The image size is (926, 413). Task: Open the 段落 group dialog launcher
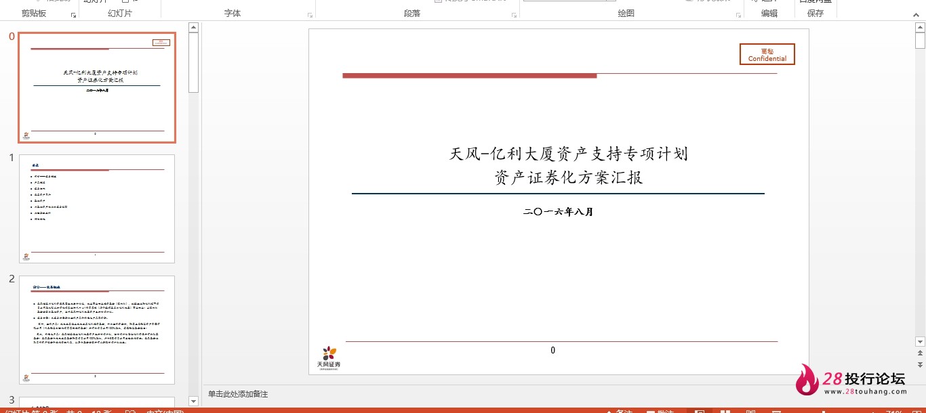pos(514,14)
